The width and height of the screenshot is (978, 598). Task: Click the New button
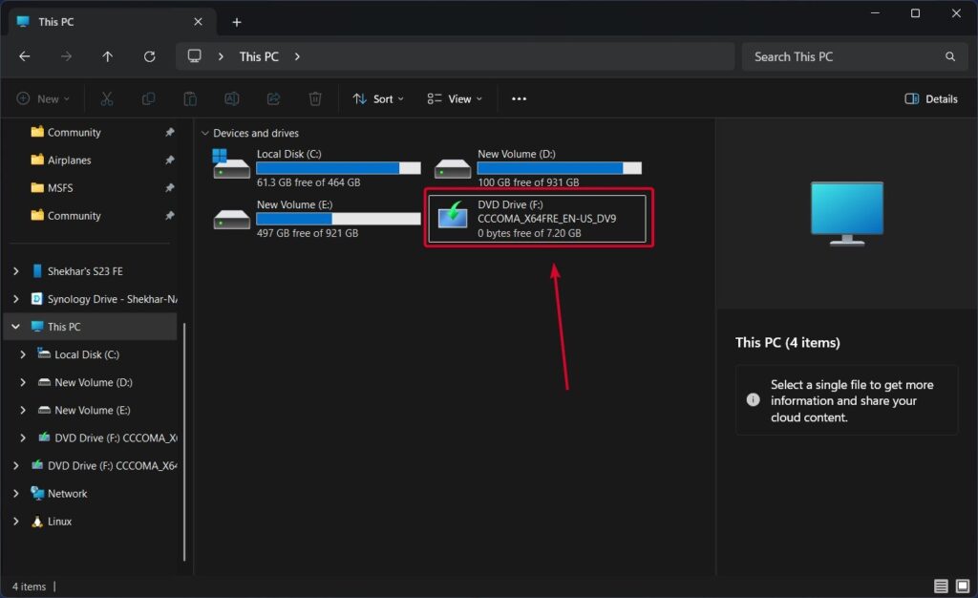point(43,98)
